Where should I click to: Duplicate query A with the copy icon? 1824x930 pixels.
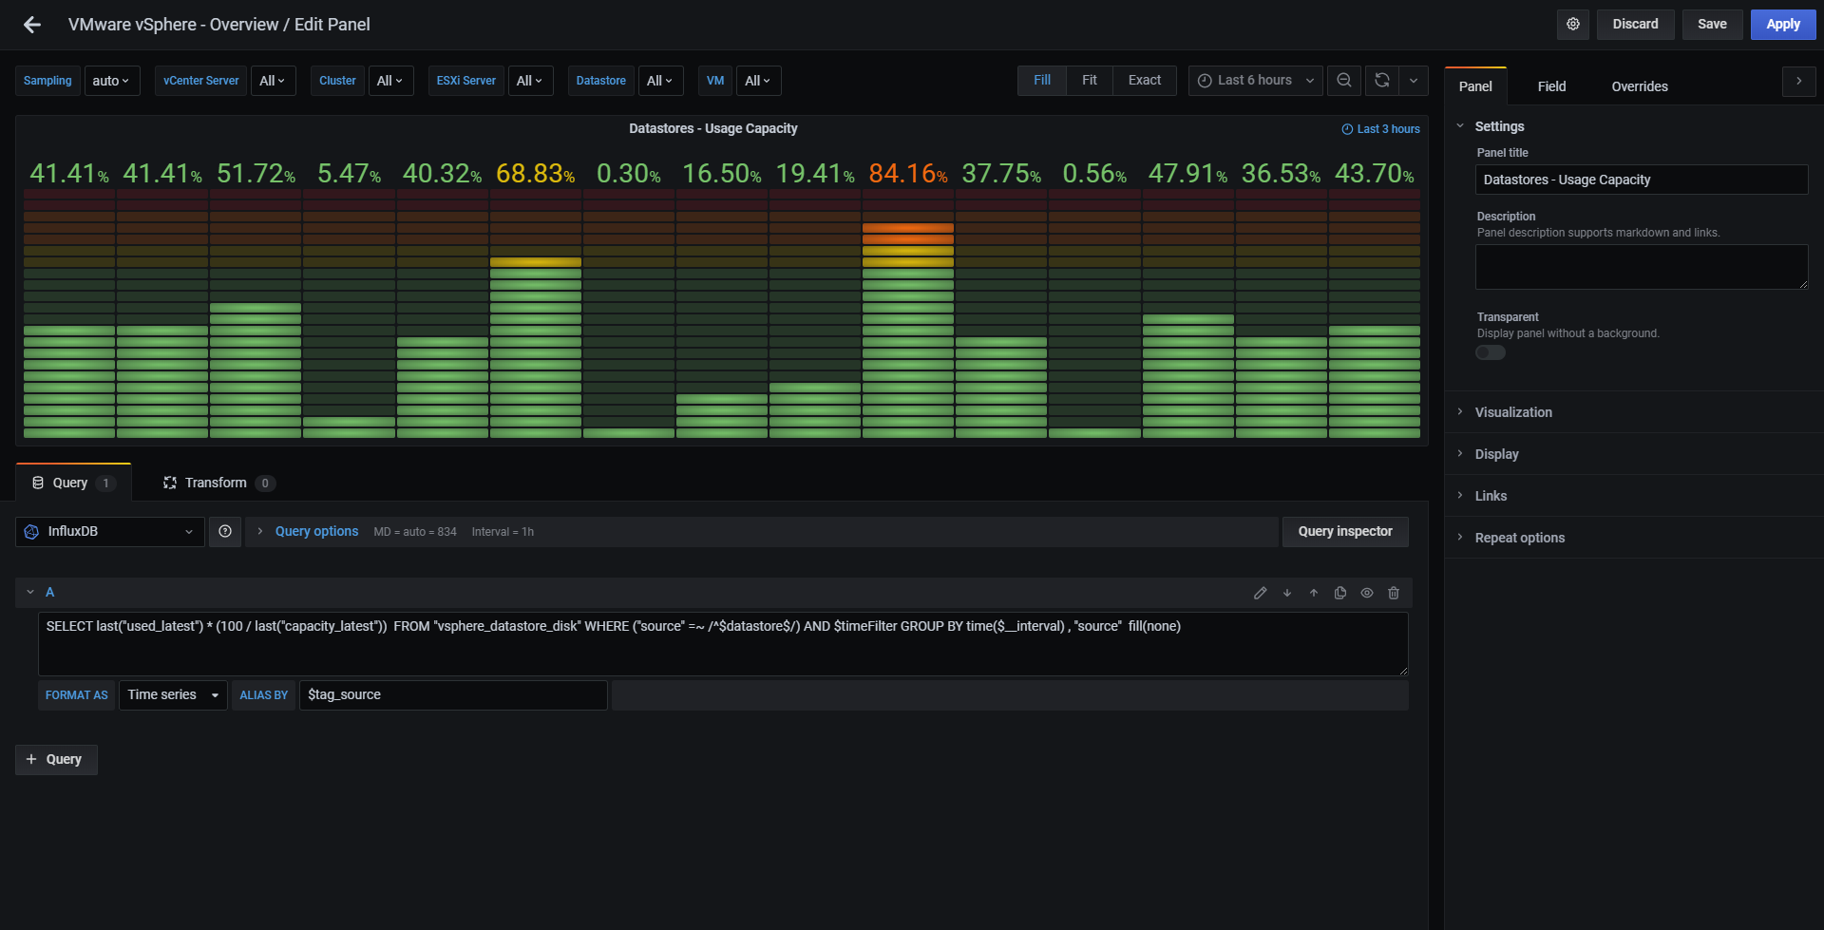[x=1340, y=593]
